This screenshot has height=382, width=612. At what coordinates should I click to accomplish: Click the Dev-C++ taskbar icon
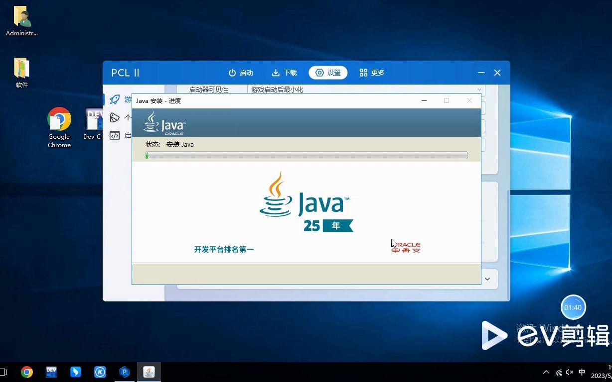(51, 372)
